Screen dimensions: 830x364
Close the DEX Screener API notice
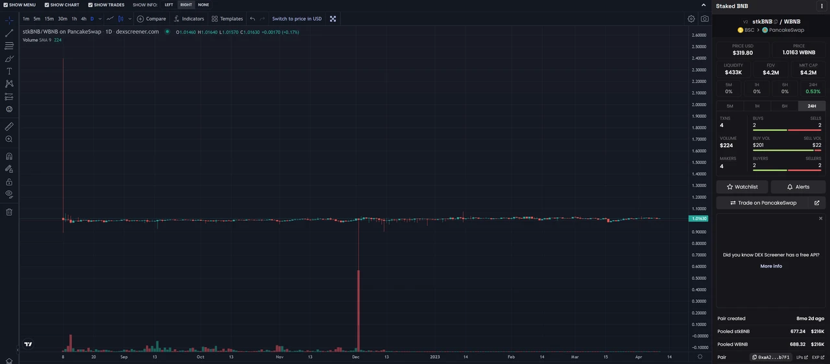820,218
